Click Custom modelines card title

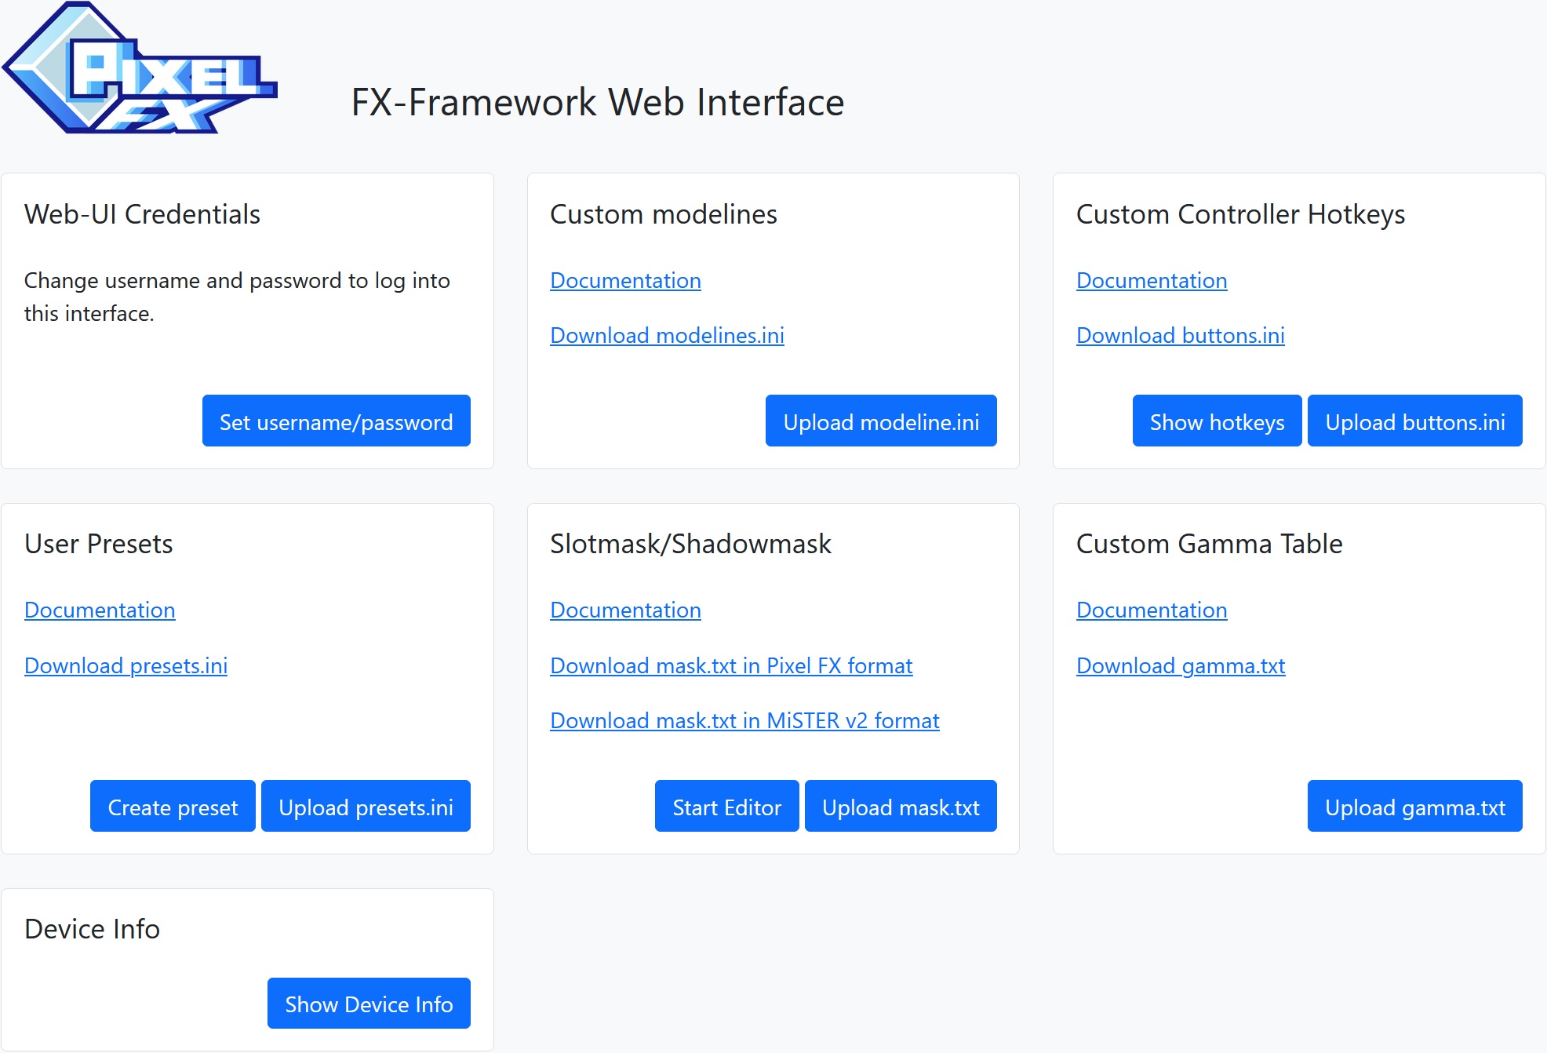(664, 214)
